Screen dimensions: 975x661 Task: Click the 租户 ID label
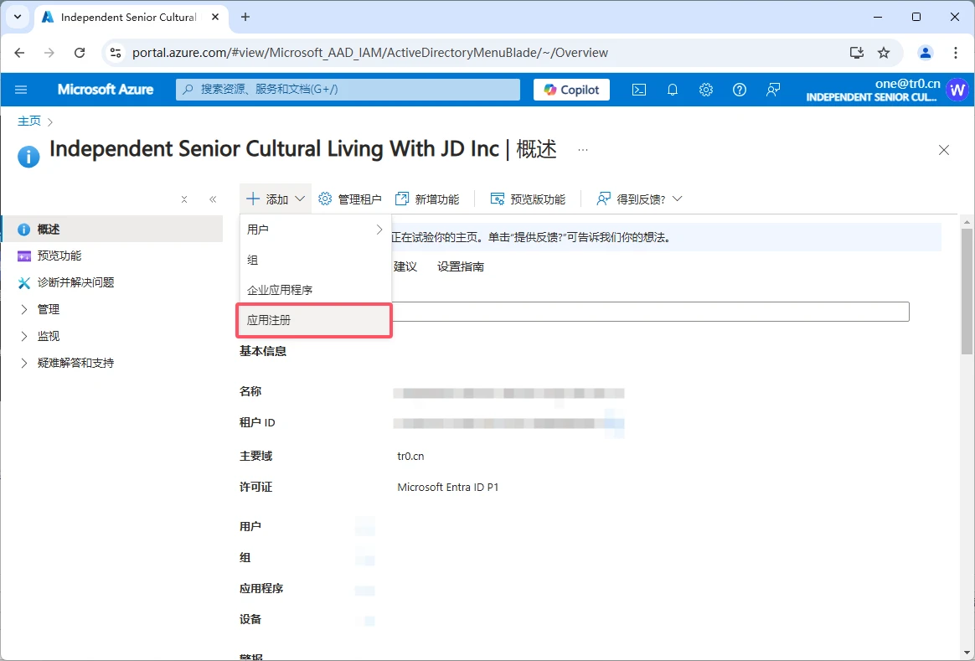257,423
